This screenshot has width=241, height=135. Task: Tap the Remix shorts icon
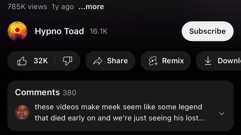click(x=153, y=61)
